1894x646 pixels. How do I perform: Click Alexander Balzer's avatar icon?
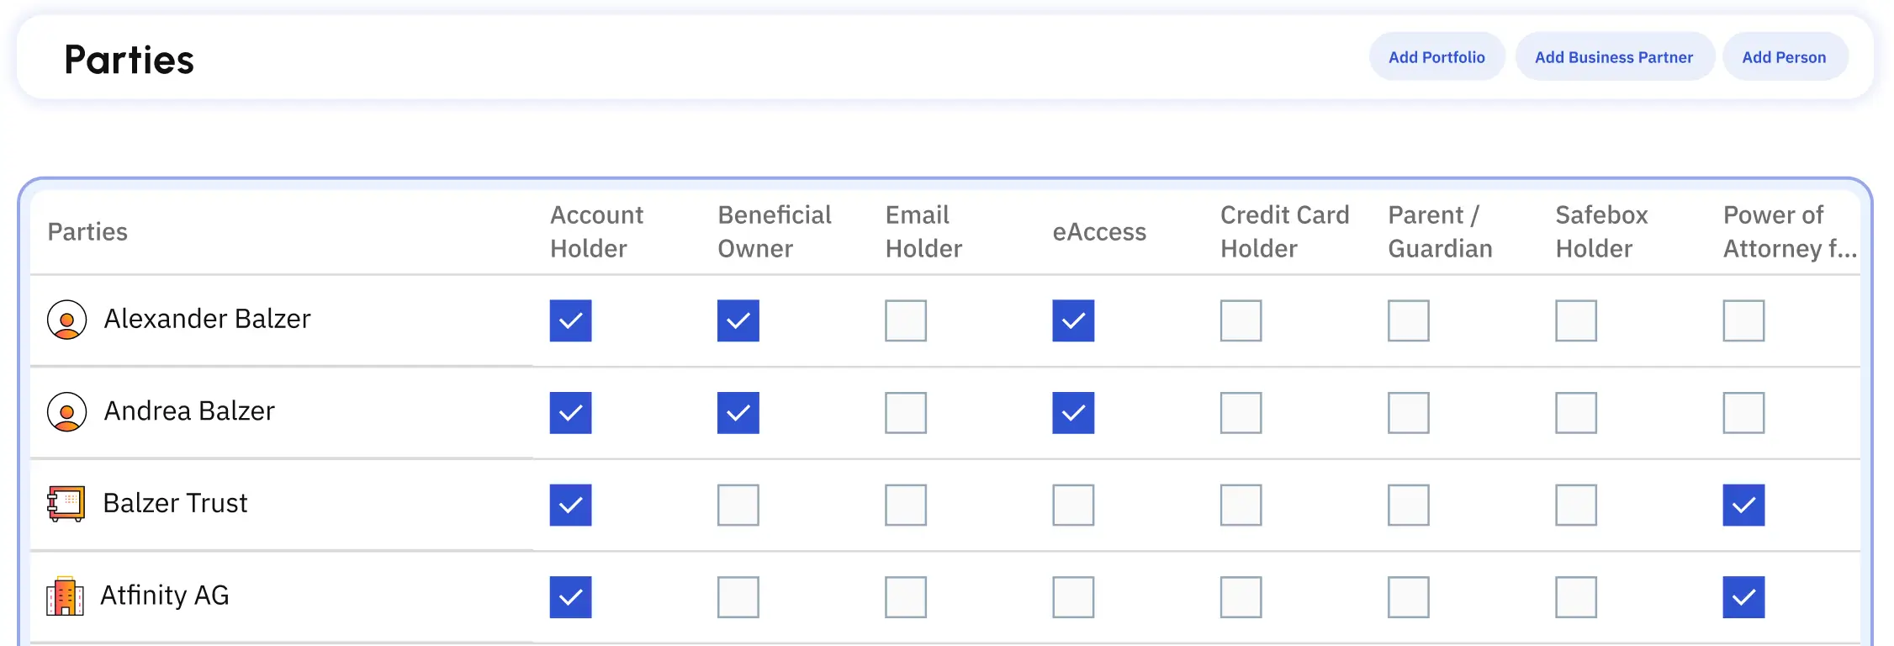(x=67, y=320)
